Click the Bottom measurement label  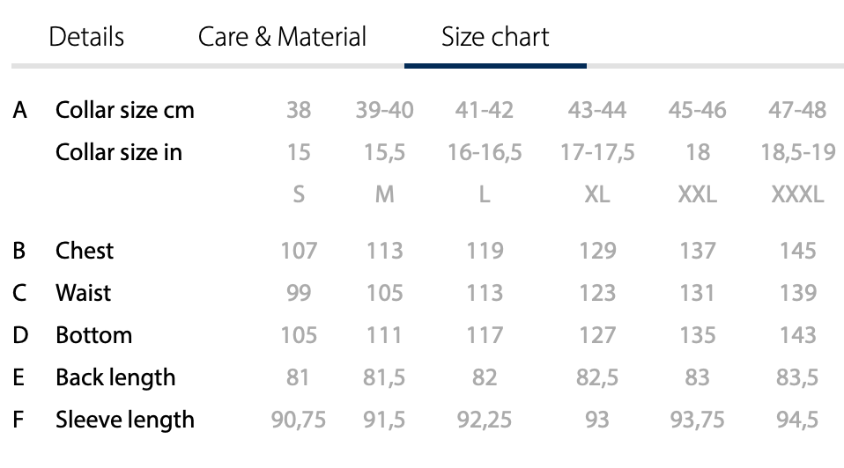click(x=93, y=335)
